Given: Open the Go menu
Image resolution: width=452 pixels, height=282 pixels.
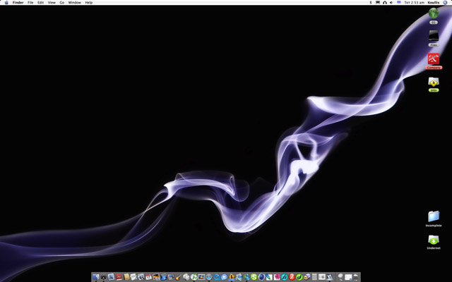Looking at the screenshot, I should 62,2.
